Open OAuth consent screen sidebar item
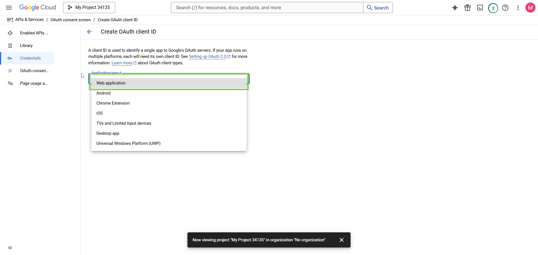 click(27, 71)
